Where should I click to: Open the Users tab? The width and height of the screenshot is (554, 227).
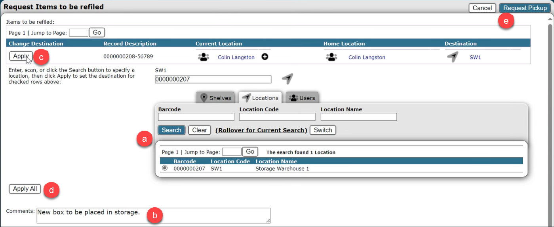point(302,98)
